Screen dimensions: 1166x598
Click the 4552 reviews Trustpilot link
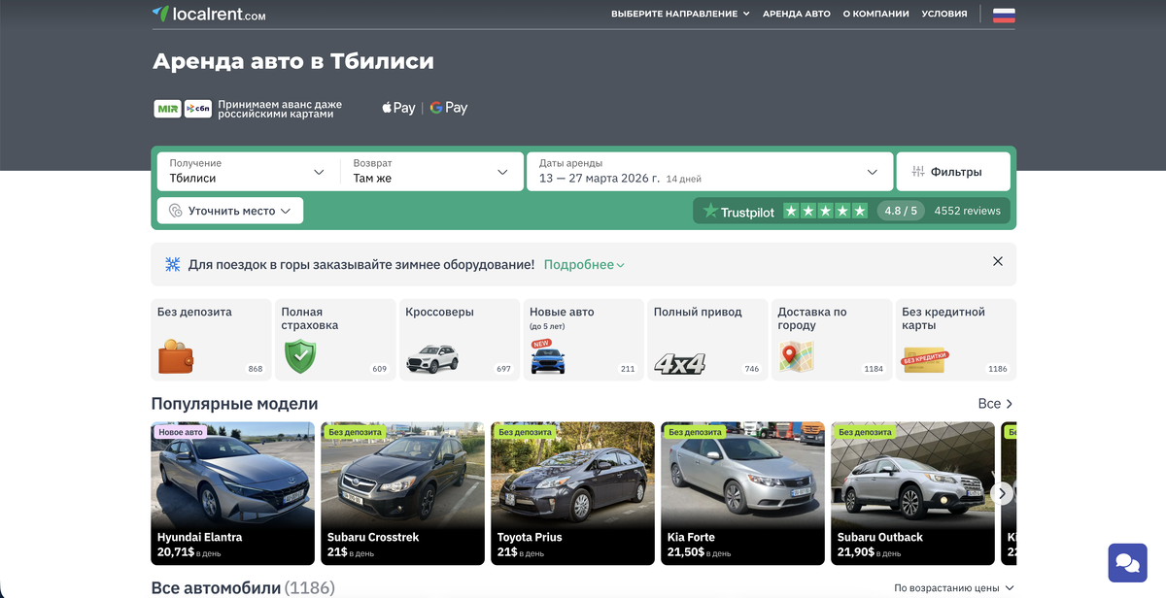(x=967, y=211)
